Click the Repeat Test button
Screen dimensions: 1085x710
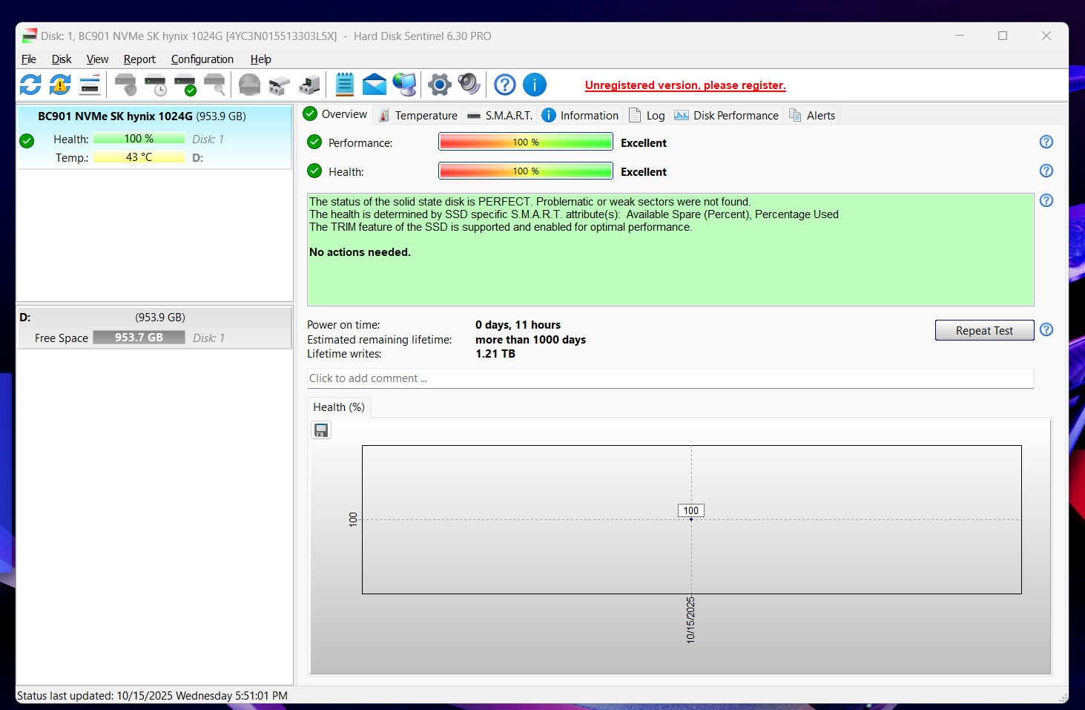[x=984, y=330]
